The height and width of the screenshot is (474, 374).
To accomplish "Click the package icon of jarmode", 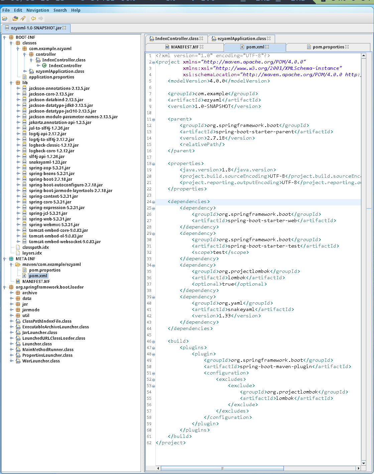I will coord(18,310).
